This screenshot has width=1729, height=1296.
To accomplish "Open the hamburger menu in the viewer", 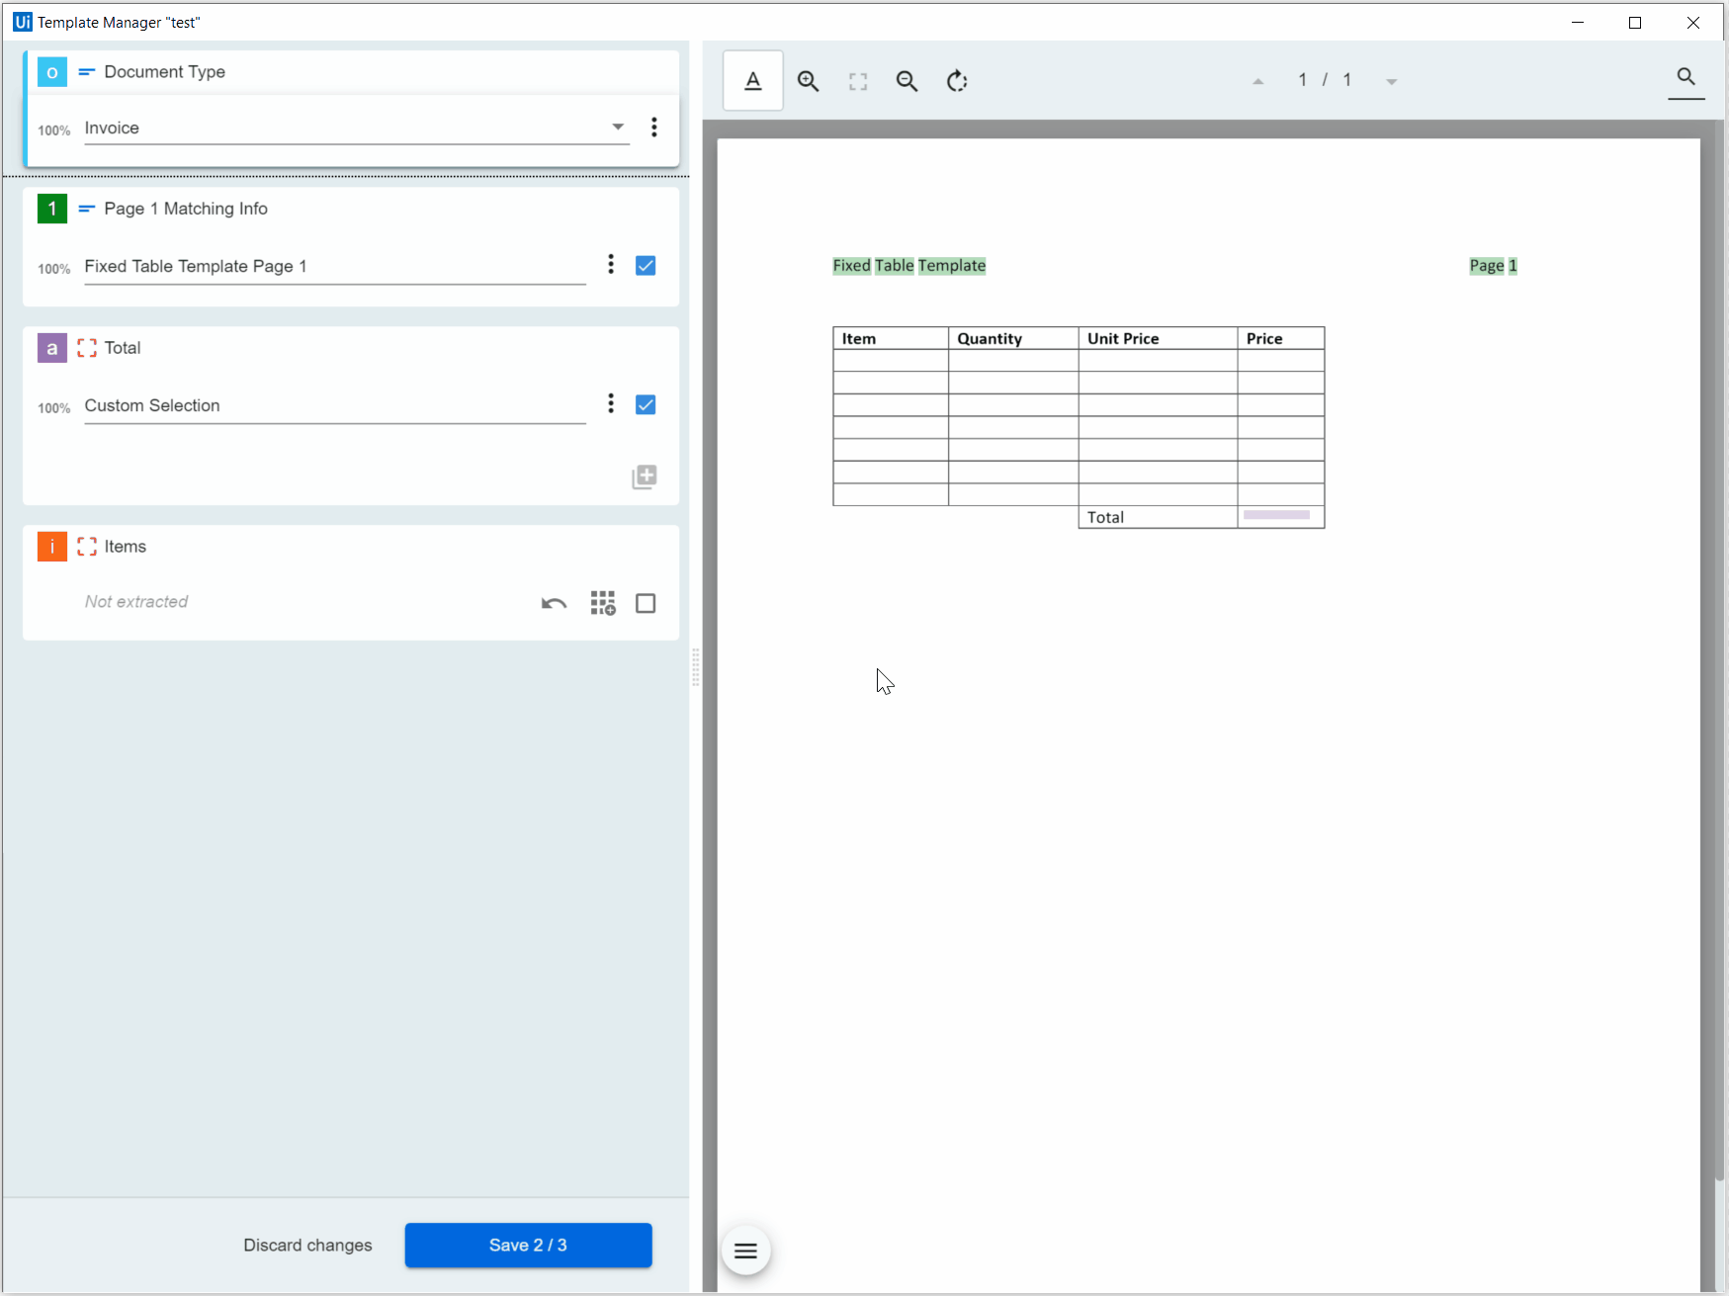I will tap(745, 1251).
